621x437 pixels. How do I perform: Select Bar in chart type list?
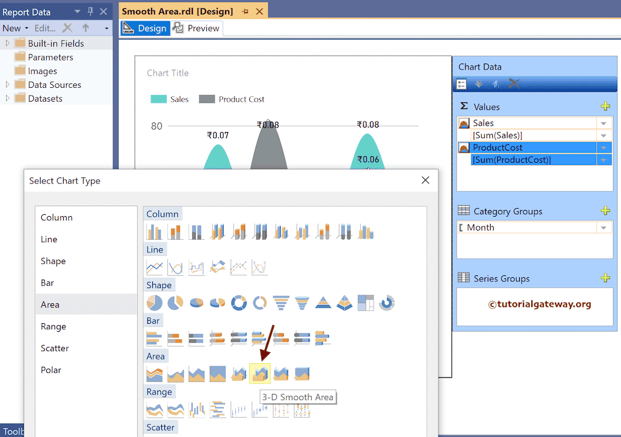point(86,283)
